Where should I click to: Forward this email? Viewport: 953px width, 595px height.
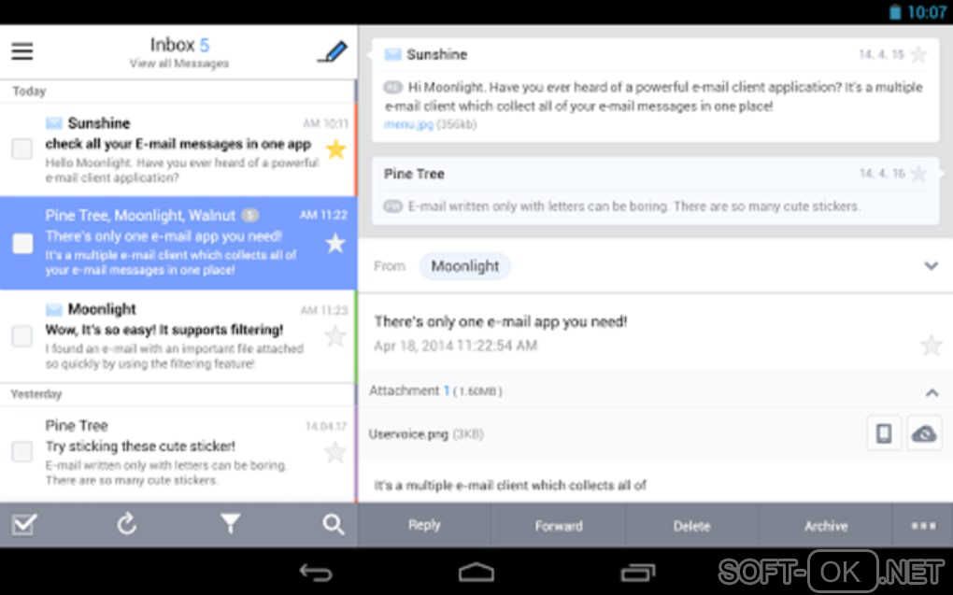(559, 526)
